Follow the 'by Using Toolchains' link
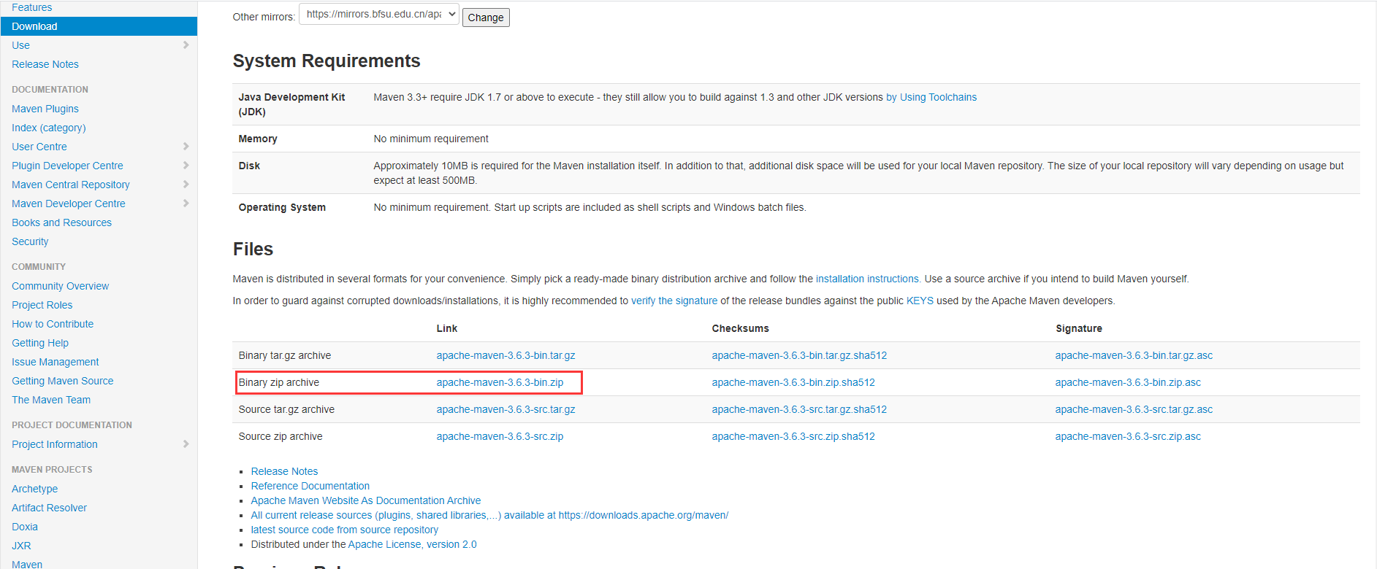Viewport: 1377px width, 569px height. [931, 97]
